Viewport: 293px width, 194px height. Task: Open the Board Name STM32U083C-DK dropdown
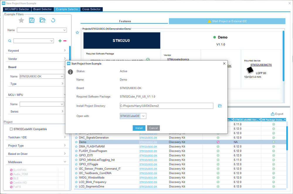(62, 76)
